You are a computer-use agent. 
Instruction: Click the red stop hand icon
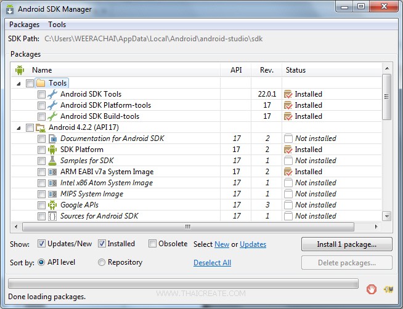coord(372,289)
